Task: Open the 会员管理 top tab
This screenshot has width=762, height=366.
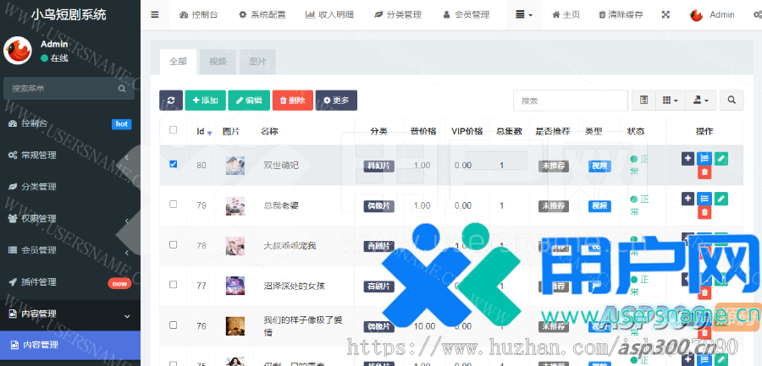Action: point(466,14)
